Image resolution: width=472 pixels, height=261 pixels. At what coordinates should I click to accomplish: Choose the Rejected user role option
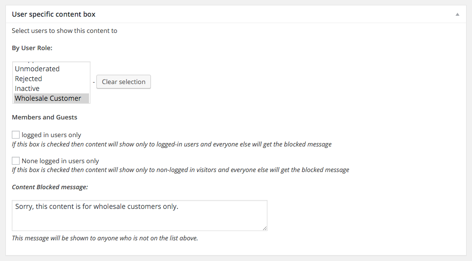[x=29, y=79]
